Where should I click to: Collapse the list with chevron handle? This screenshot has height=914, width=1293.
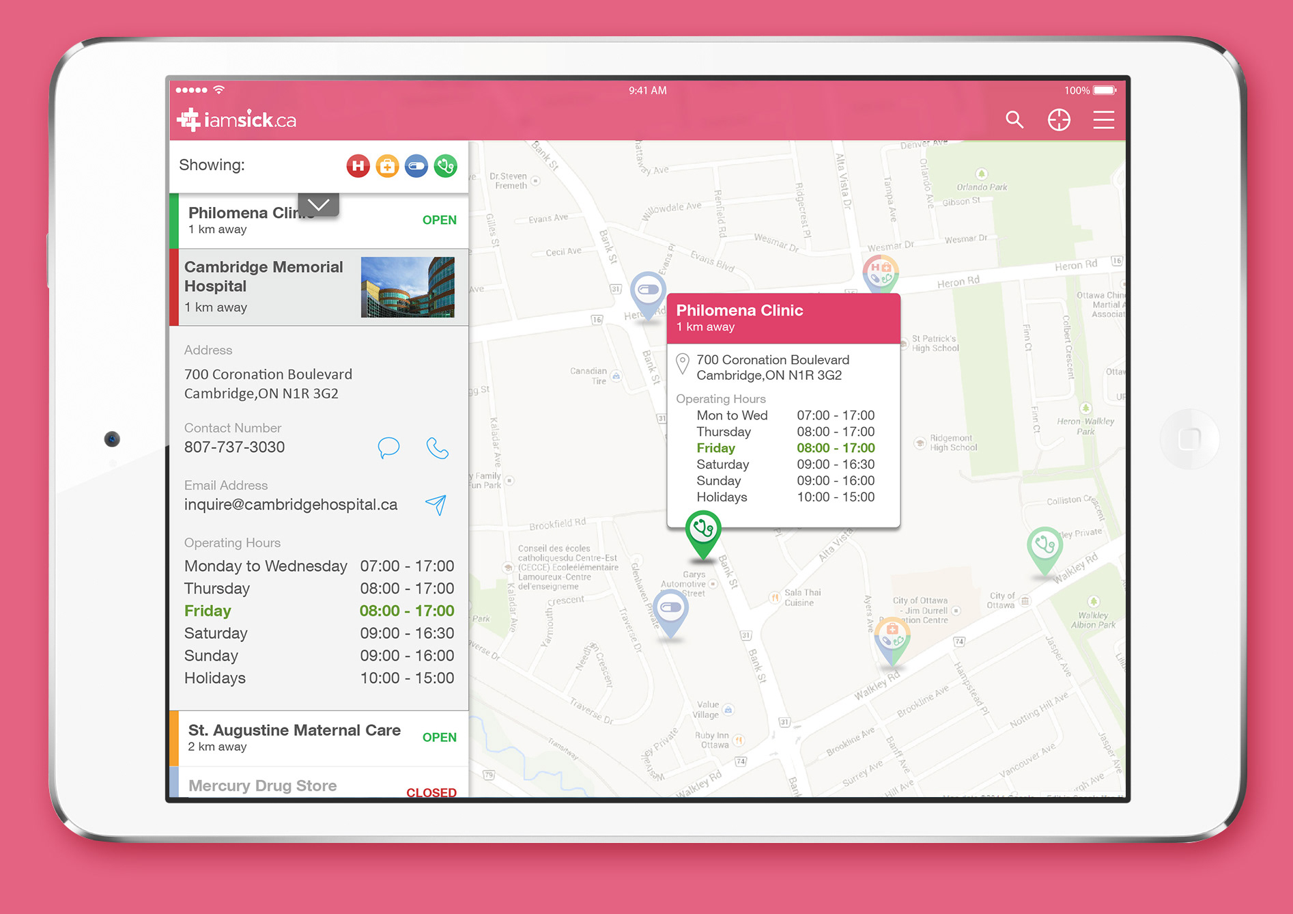click(318, 204)
